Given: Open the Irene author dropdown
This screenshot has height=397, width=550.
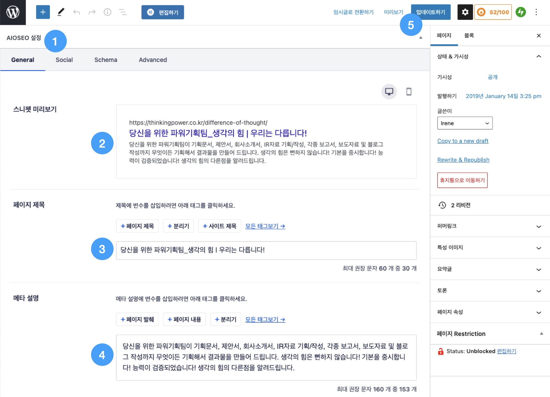Looking at the screenshot, I should tap(465, 123).
